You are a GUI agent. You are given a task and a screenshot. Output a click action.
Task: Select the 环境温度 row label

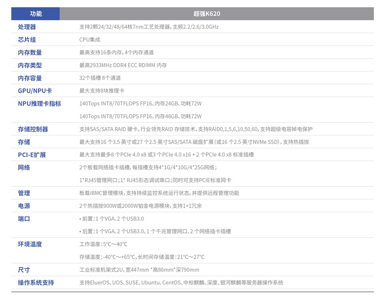point(30,244)
